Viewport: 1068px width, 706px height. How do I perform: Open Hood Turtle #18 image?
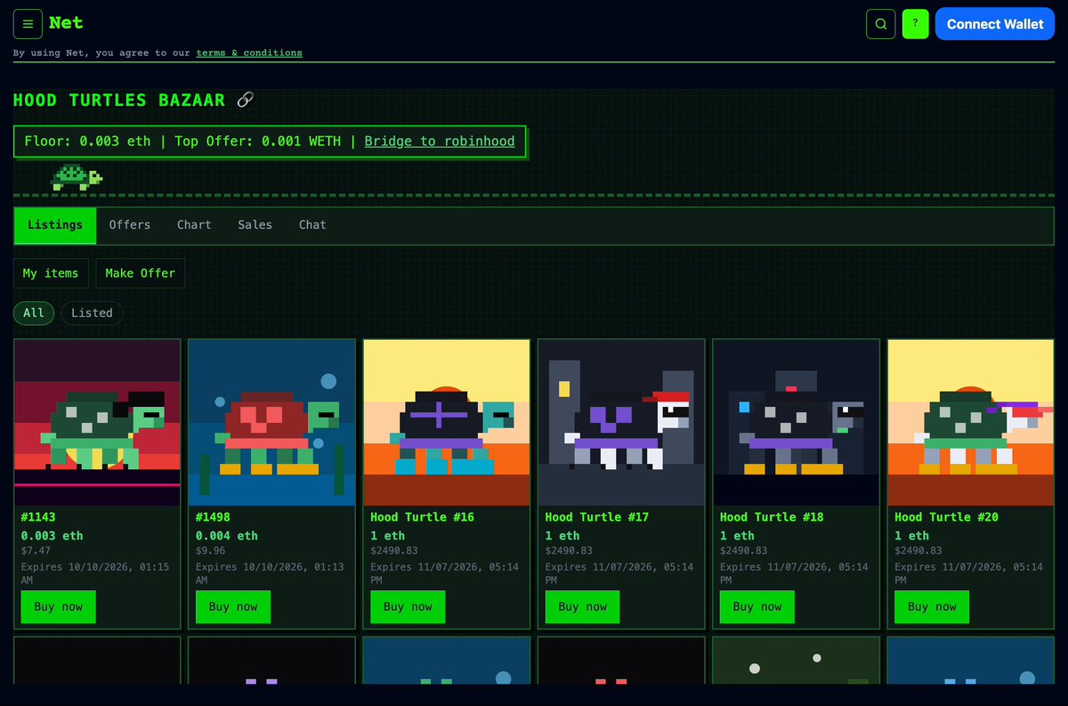coord(796,422)
